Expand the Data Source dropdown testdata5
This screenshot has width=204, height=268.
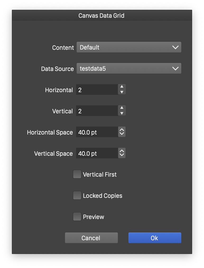point(124,69)
